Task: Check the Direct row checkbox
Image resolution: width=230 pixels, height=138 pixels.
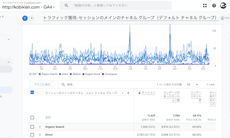Action: pos(32,135)
